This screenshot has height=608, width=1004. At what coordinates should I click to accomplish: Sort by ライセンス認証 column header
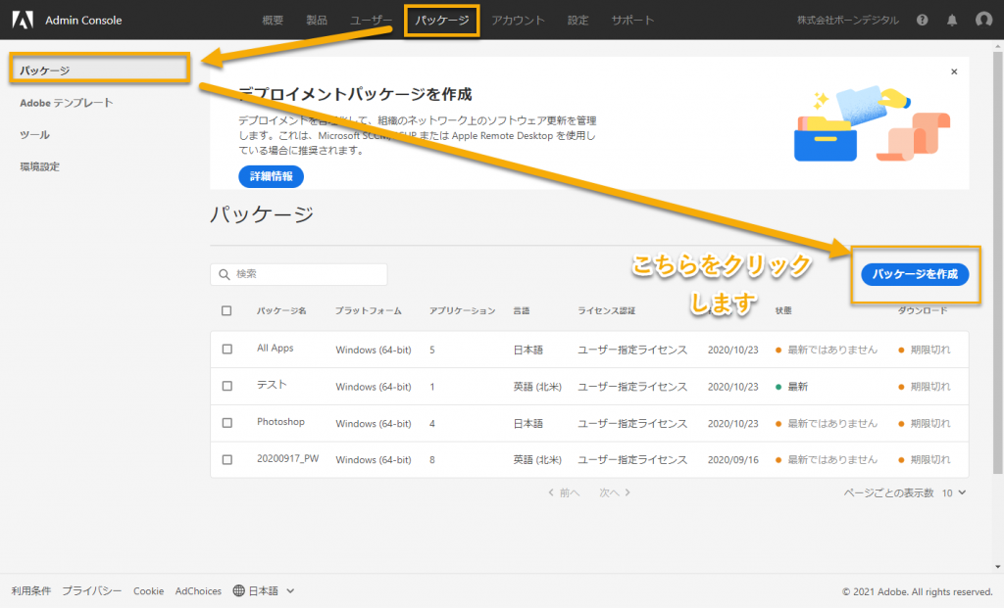coord(606,310)
